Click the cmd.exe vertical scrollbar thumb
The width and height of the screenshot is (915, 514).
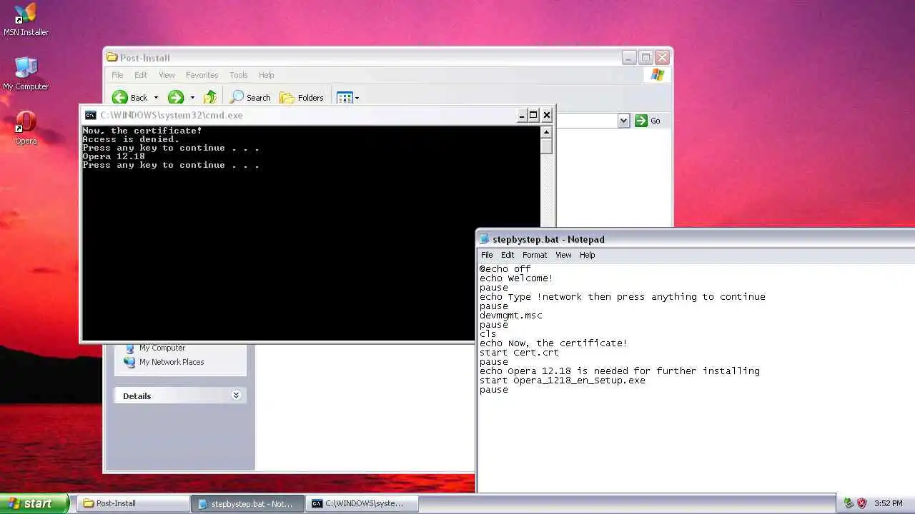pos(547,146)
